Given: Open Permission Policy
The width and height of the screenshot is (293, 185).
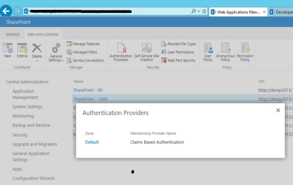Looking at the screenshot, I should pos(245,52).
